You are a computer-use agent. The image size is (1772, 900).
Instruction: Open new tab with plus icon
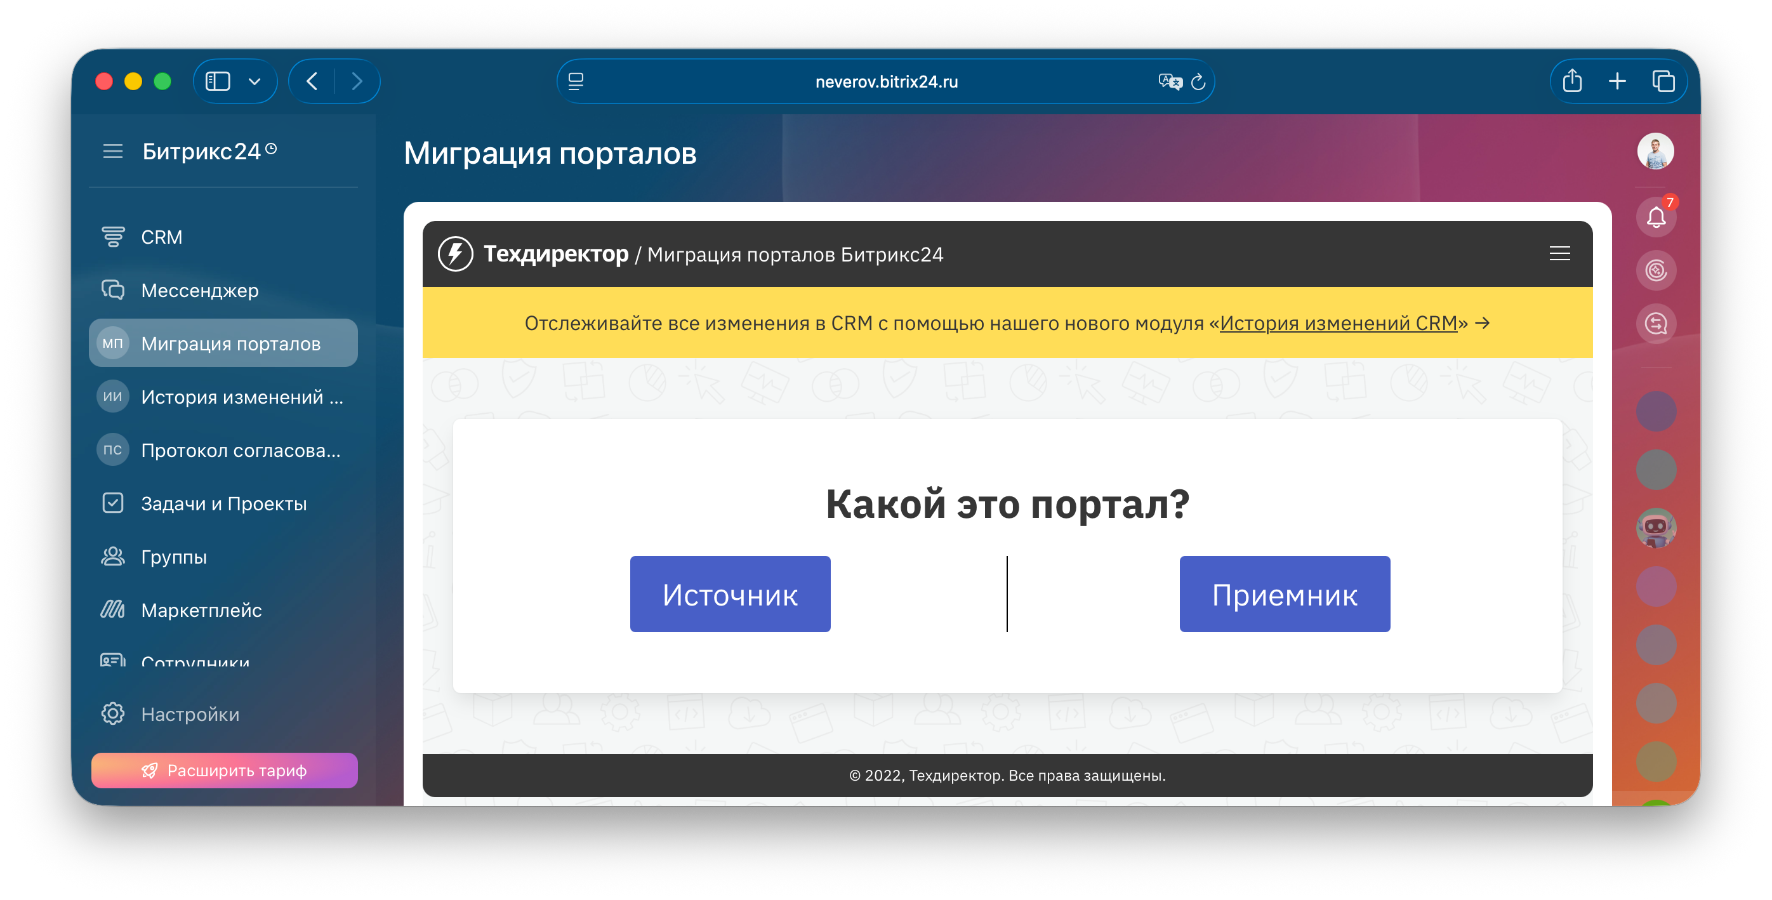click(1617, 82)
